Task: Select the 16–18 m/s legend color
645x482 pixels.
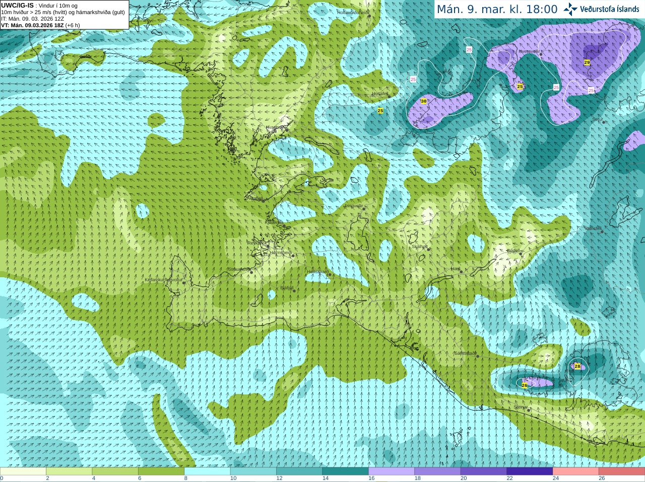Action: tap(392, 471)
